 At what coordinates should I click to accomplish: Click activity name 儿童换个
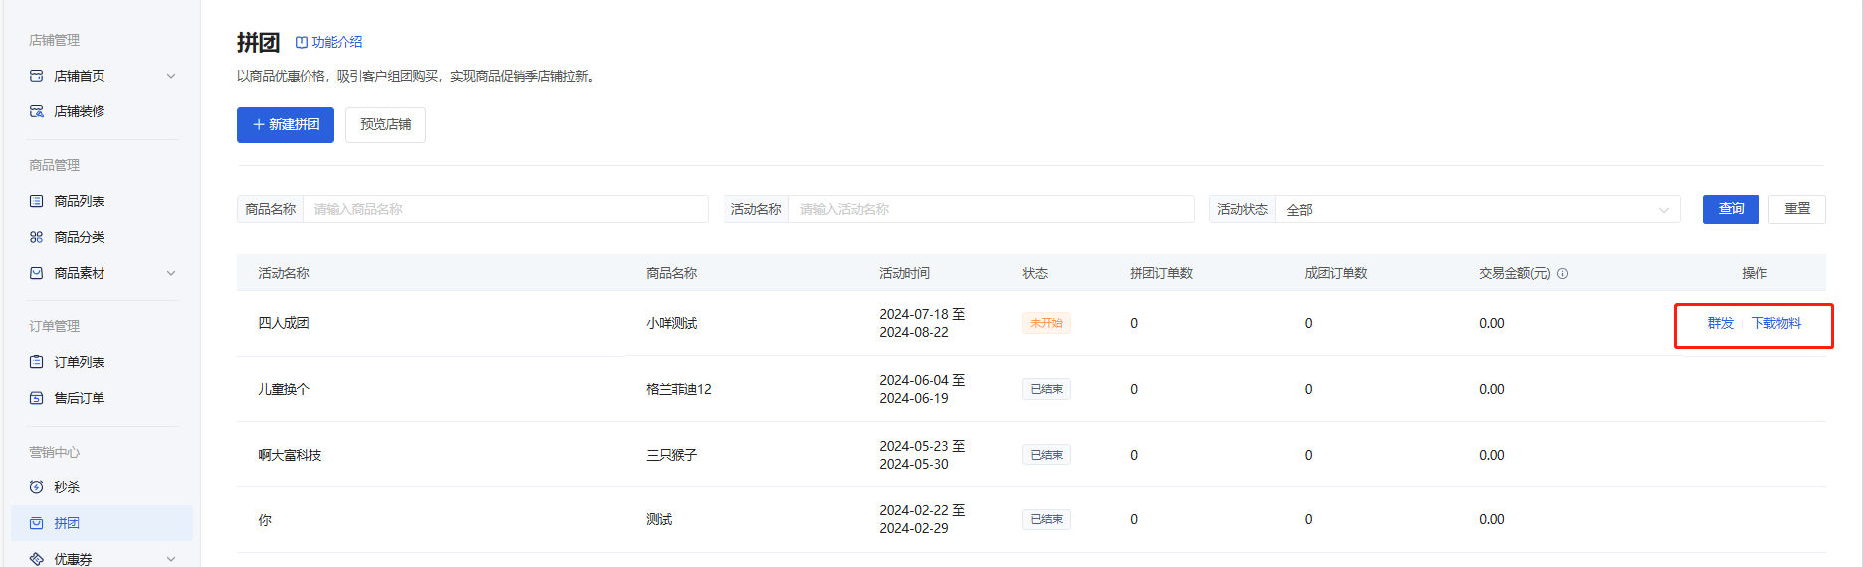(x=284, y=389)
